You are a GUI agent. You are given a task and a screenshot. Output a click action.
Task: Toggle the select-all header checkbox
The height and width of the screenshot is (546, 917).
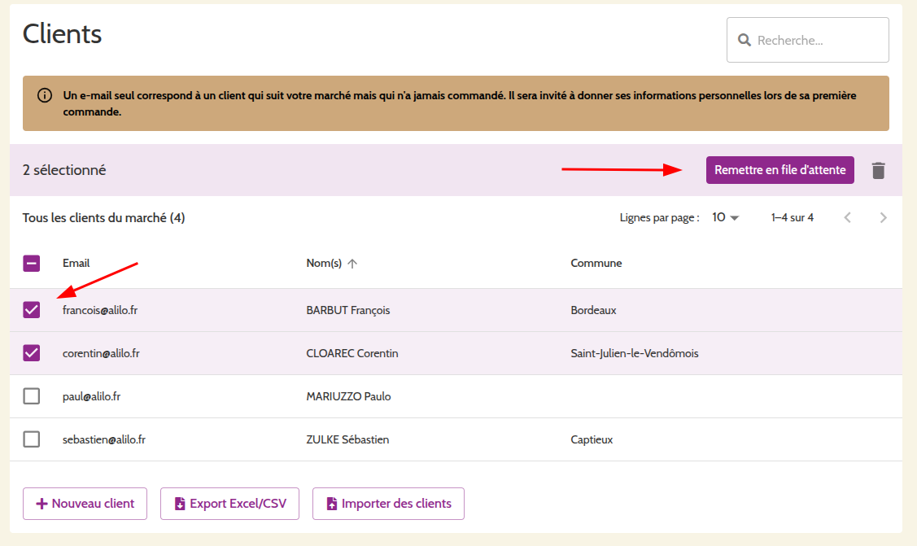(32, 264)
